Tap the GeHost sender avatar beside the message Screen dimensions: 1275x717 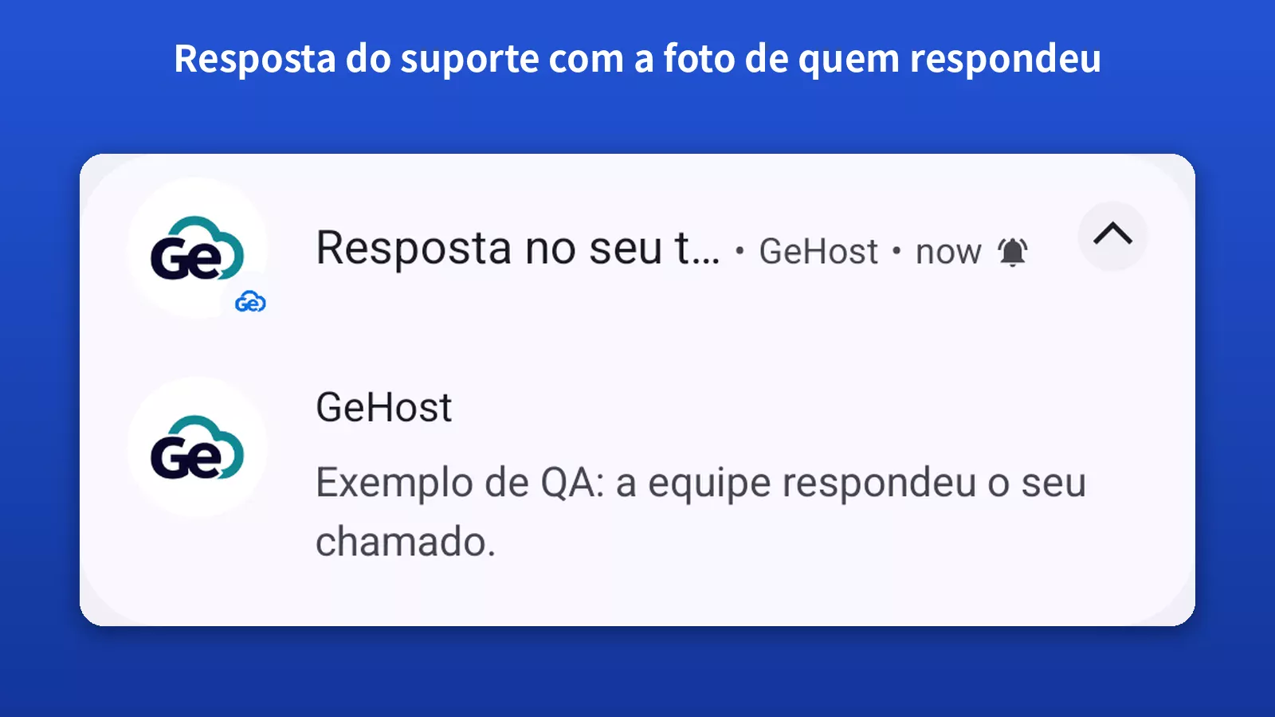(x=198, y=447)
